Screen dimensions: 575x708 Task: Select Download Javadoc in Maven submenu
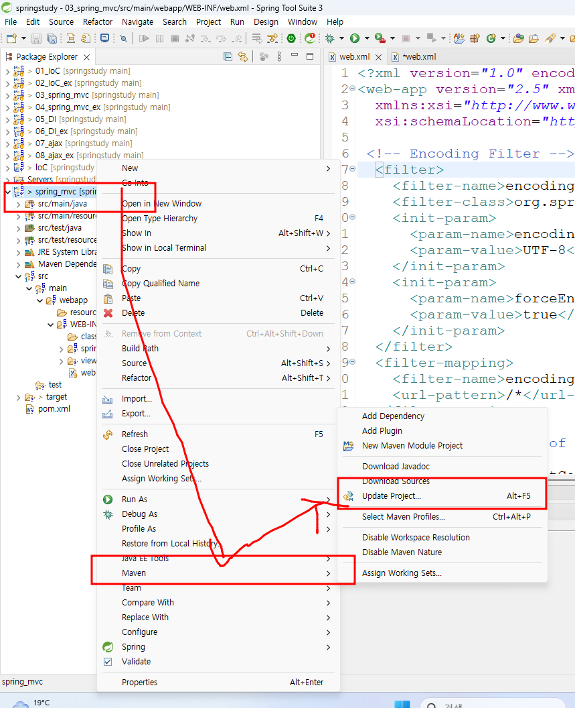[x=442, y=467]
